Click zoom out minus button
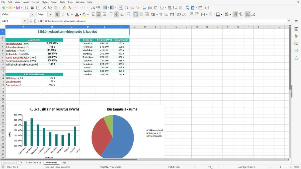The height and width of the screenshot is (169, 301). pyautogui.click(x=271, y=167)
